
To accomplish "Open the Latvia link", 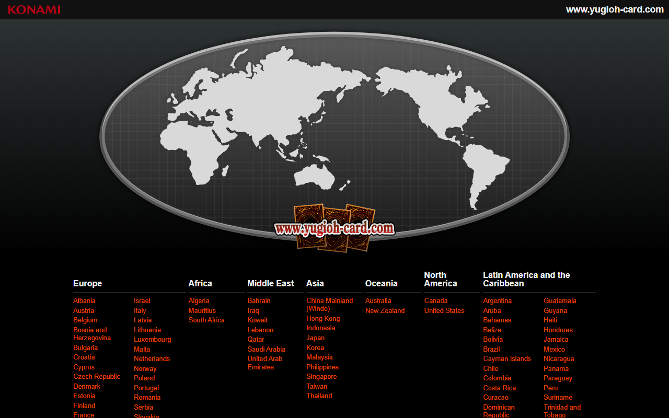I will tap(143, 320).
